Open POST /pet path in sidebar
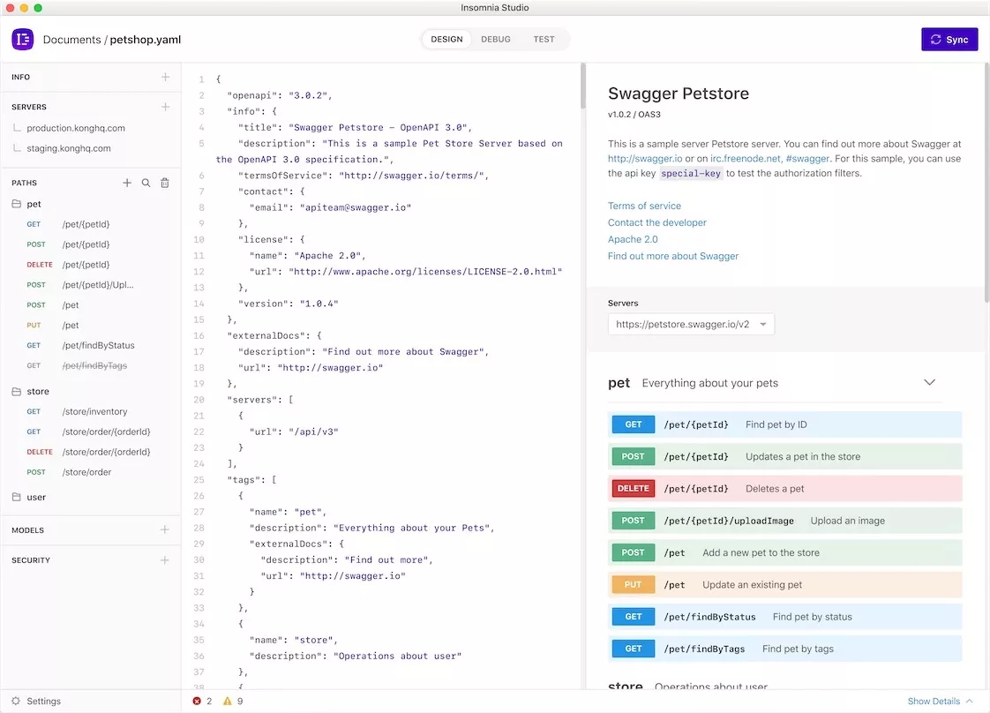The height and width of the screenshot is (713, 990). (92, 305)
